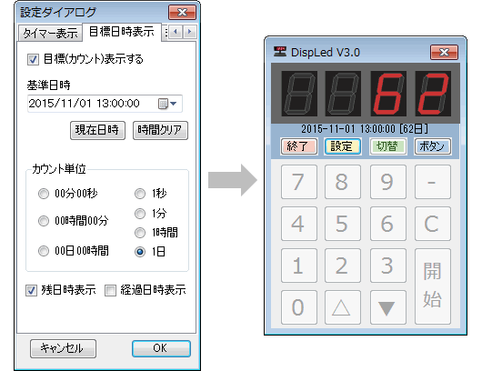Image resolution: width=482 pixels, height=371 pixels.
Task: Switch to the タイマー表示 tab
Action: (50, 34)
